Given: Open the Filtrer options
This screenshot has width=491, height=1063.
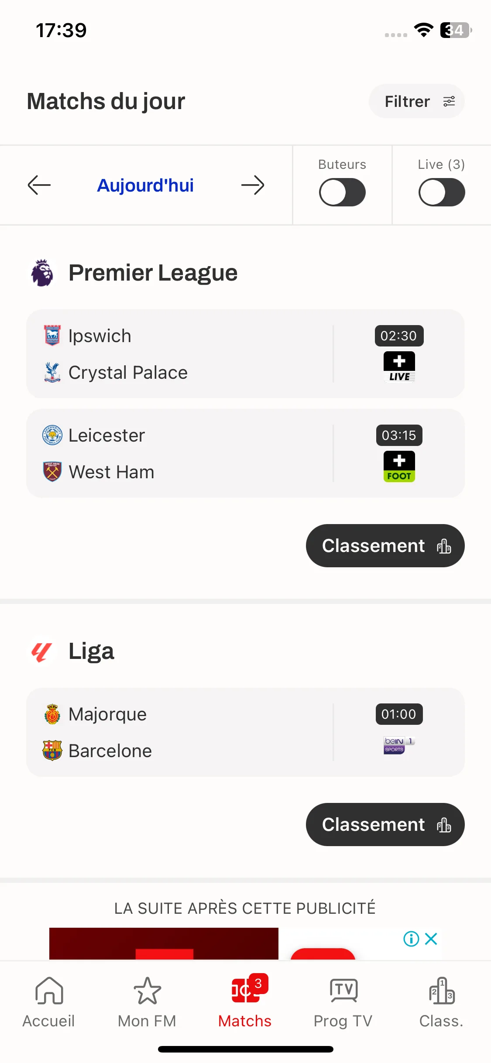Looking at the screenshot, I should 416,101.
